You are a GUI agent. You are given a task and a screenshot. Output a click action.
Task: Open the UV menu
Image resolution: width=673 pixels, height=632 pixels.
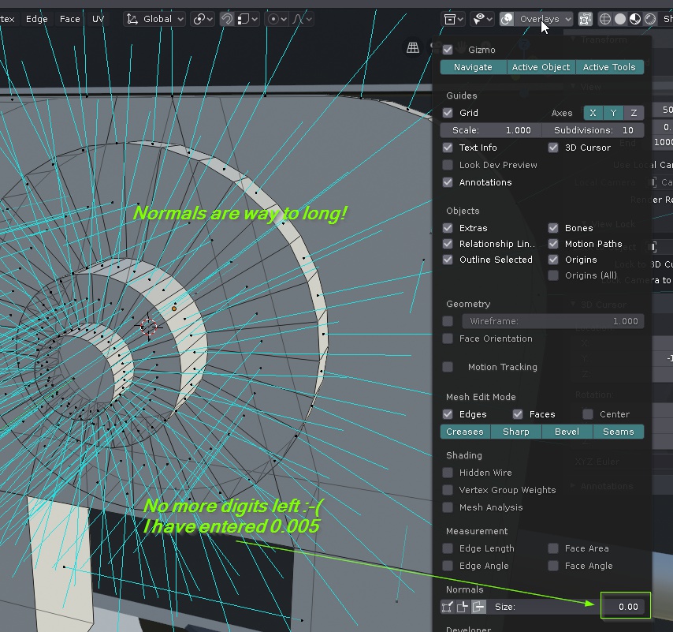98,19
